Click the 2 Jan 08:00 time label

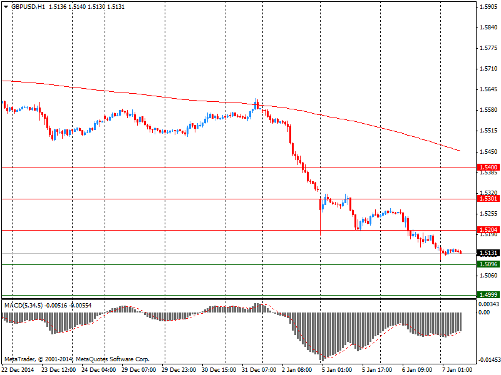(297, 369)
